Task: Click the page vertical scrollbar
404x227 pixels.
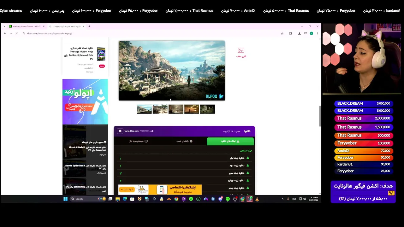Action: coord(320,115)
